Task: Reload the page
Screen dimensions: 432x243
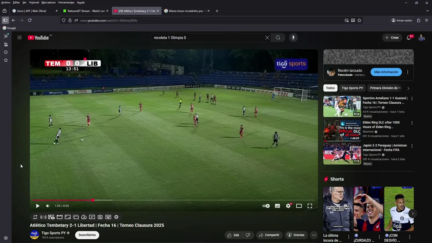Action: (30, 20)
